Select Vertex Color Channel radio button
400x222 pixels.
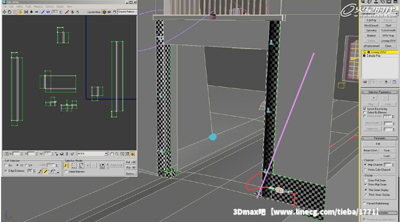coord(365,170)
